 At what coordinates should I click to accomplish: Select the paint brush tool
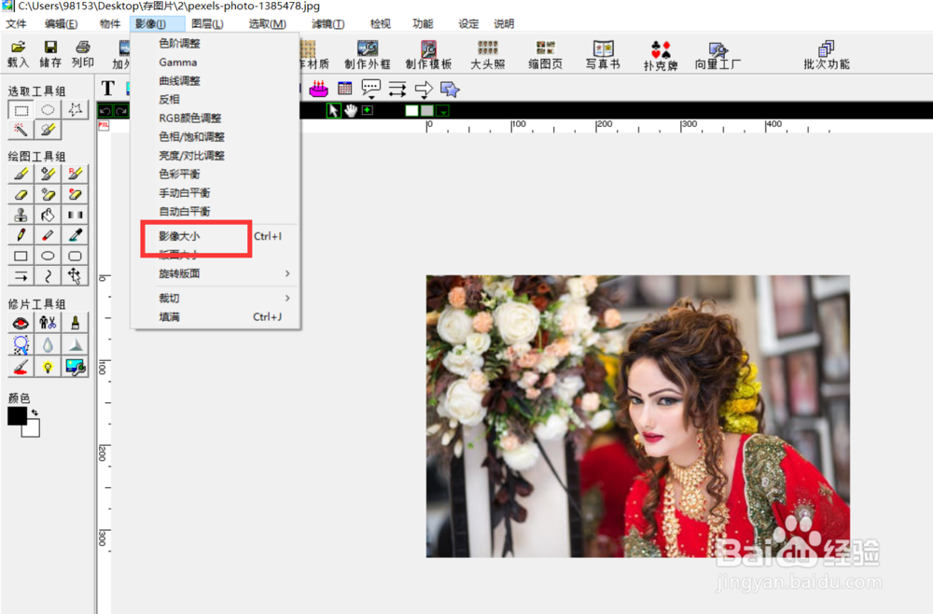click(x=21, y=174)
